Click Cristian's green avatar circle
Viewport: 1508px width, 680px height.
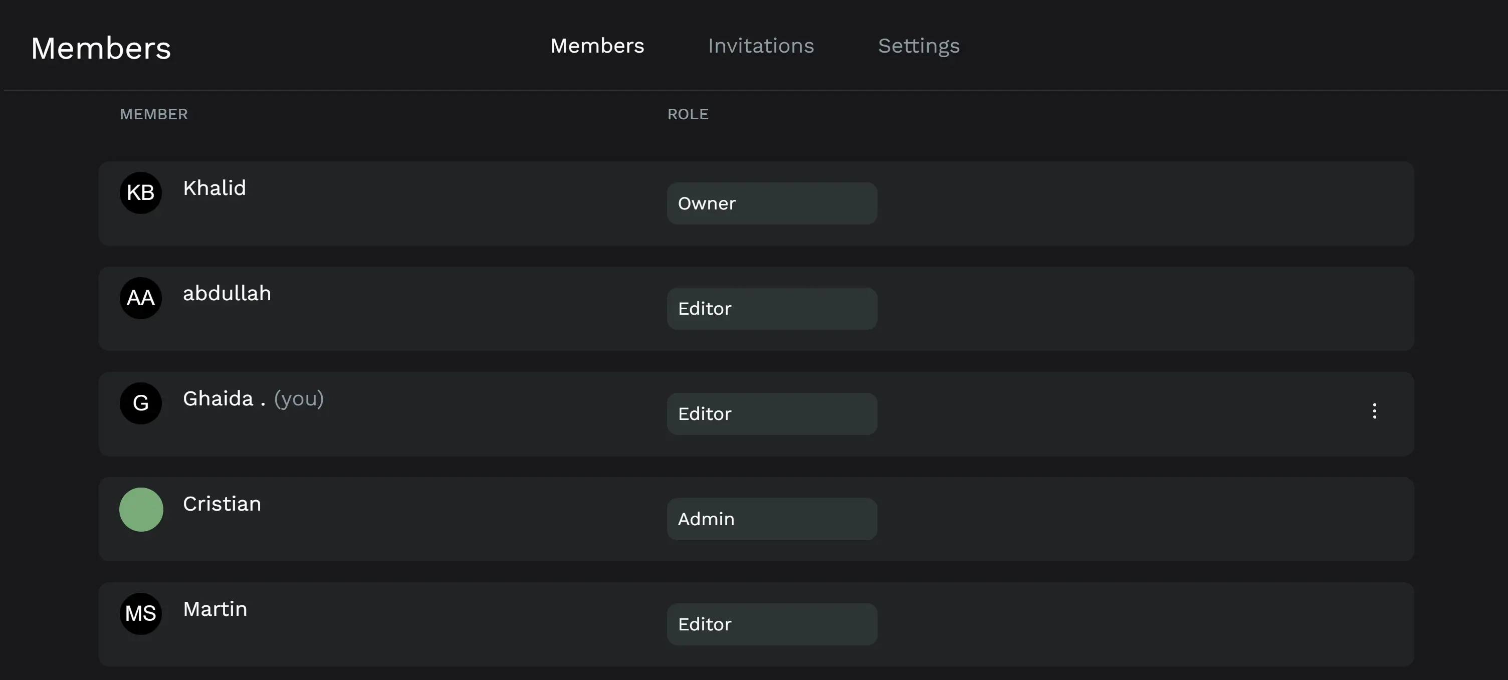click(141, 509)
